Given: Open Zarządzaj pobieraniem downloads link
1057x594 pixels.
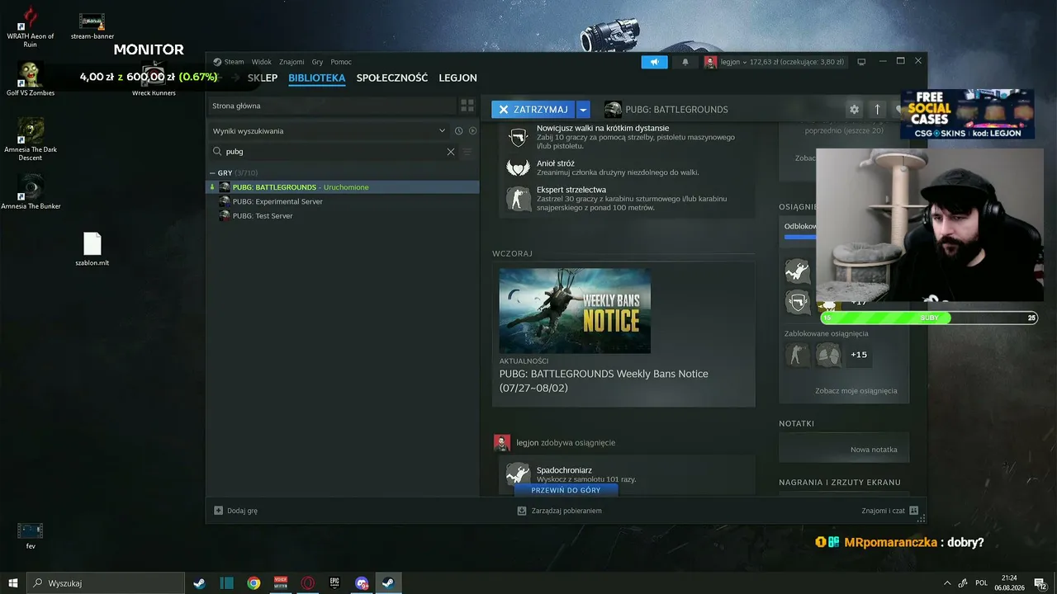Looking at the screenshot, I should [x=566, y=511].
